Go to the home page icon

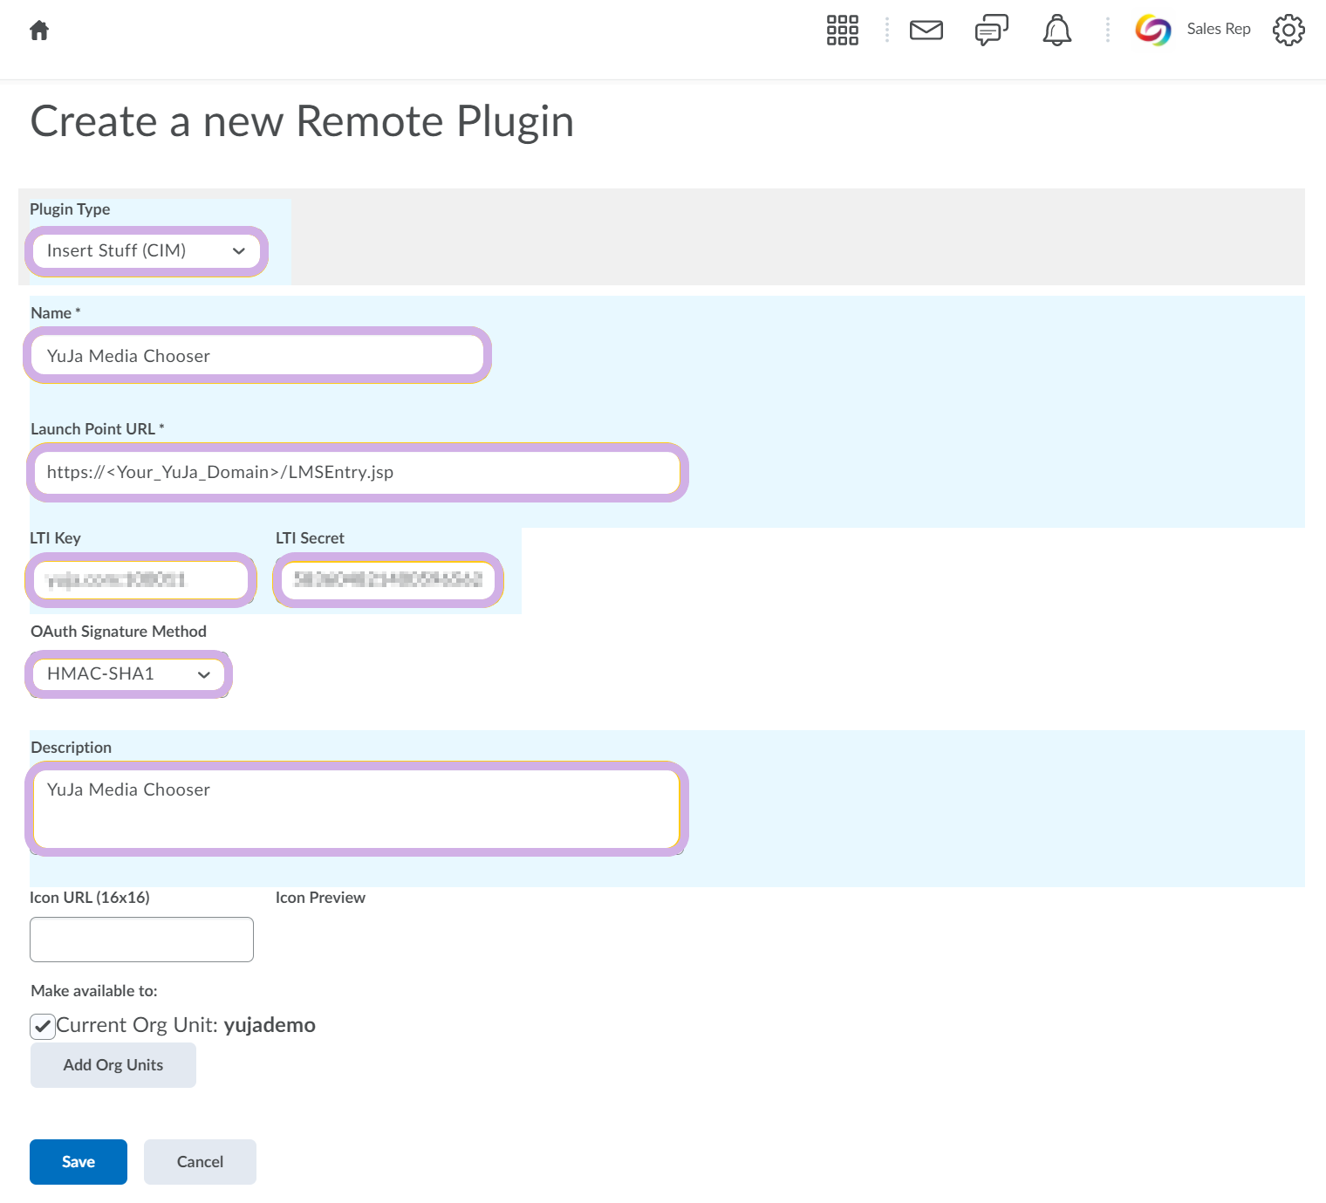click(39, 31)
